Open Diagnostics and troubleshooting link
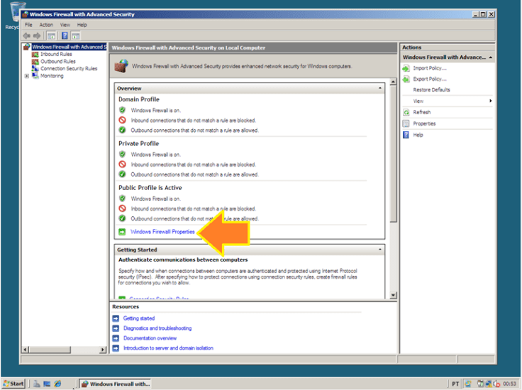The height and width of the screenshot is (390, 522). tap(157, 328)
